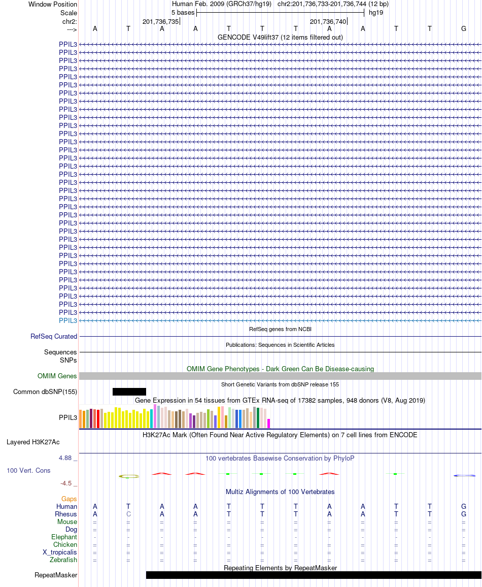Open the RepeatMasker track label

pyautogui.click(x=56, y=575)
